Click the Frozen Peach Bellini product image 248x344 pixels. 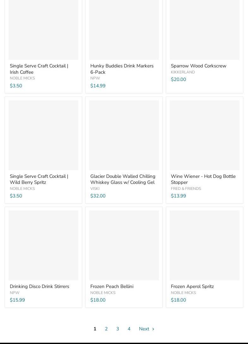[124, 245]
